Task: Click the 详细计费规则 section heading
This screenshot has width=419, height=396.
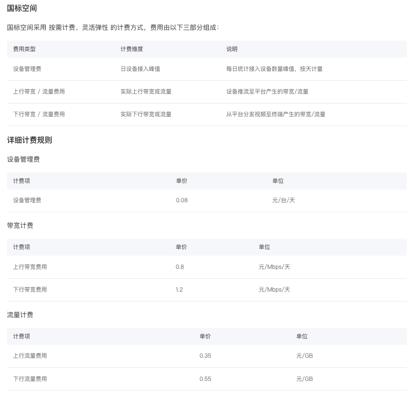Action: (29, 140)
